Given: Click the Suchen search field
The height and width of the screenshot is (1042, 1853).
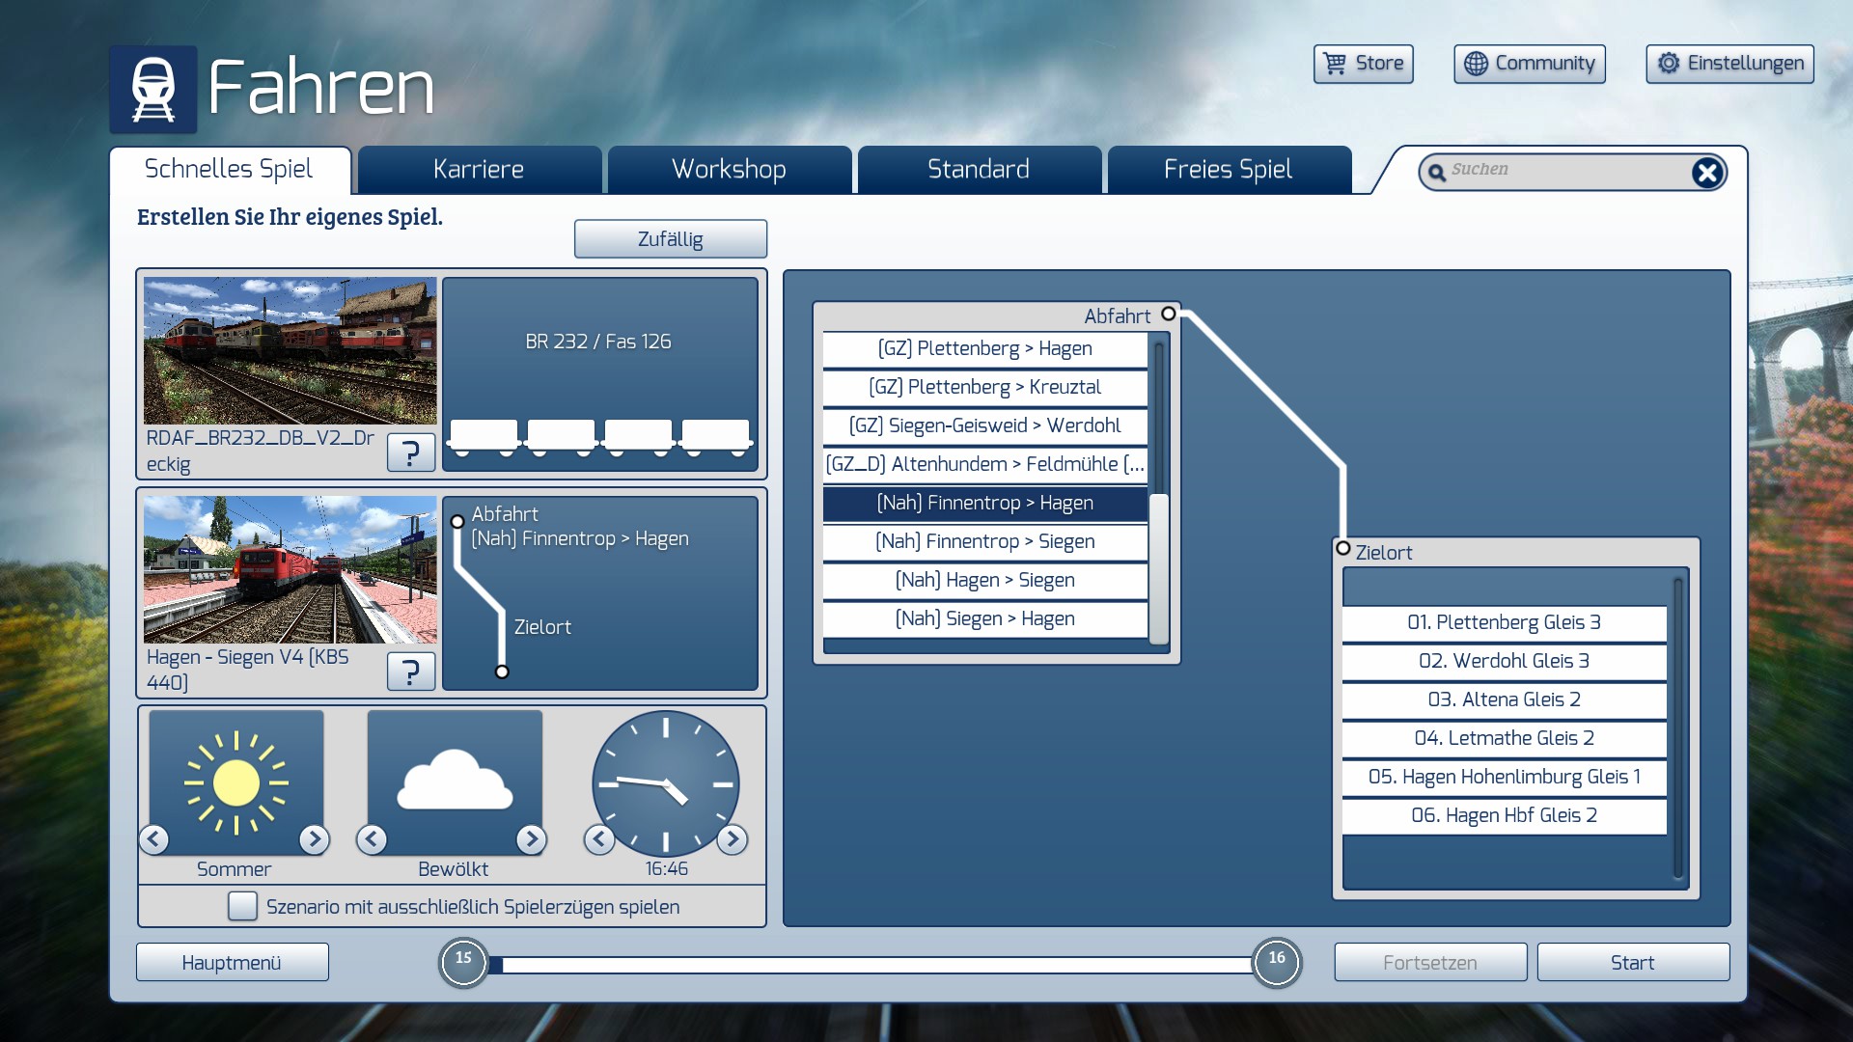Looking at the screenshot, I should point(1563,171).
